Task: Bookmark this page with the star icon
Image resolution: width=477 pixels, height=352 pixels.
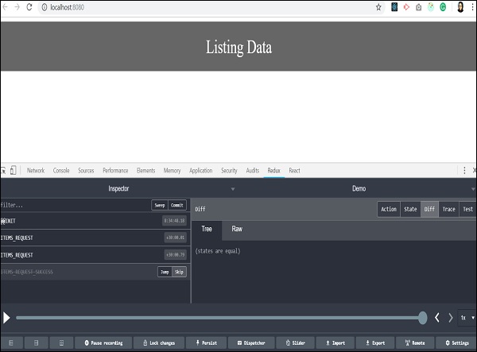Action: click(378, 7)
